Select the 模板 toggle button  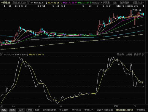12,110
